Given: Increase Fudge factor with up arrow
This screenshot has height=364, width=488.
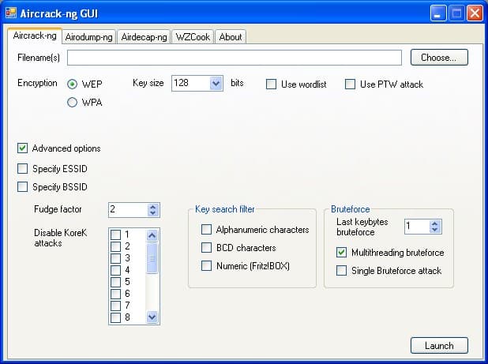Looking at the screenshot, I should click(x=152, y=207).
